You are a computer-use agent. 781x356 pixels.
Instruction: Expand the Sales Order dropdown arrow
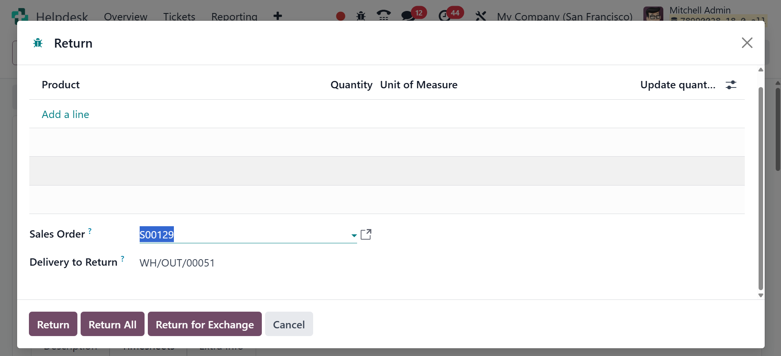pyautogui.click(x=354, y=235)
